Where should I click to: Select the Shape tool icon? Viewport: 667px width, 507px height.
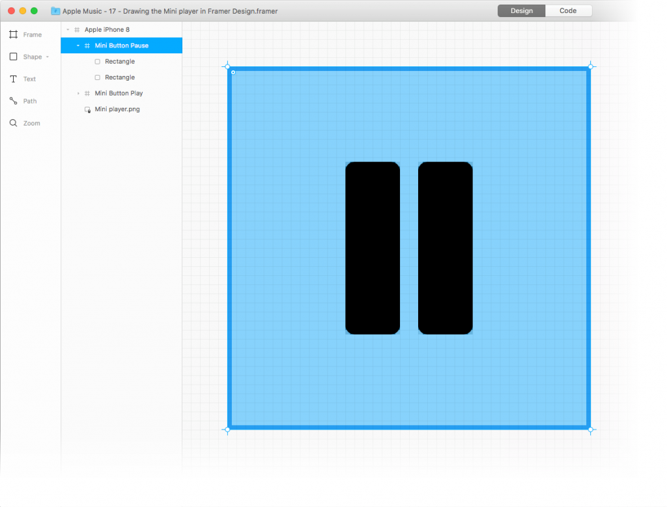(x=13, y=57)
